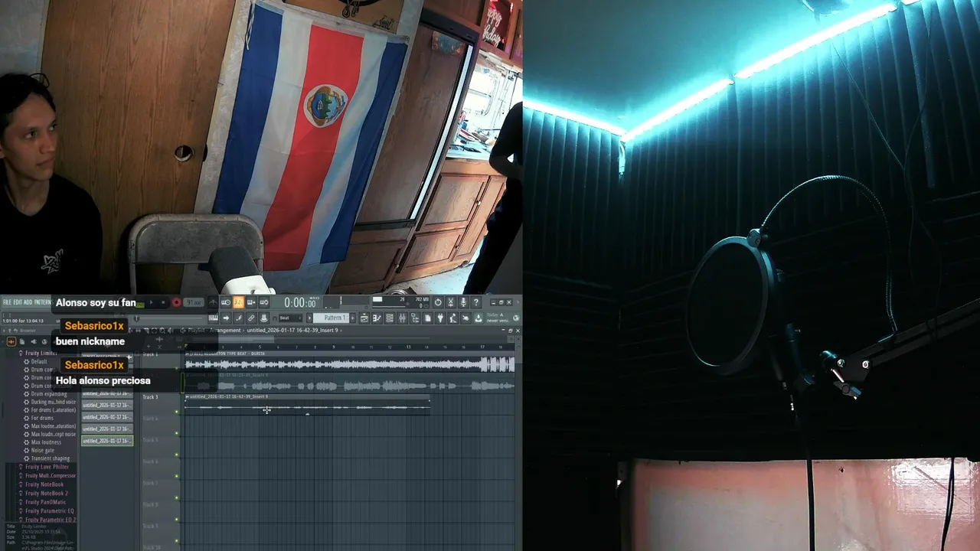
Task: Toggle the wait-for-input recording icon
Action: pos(226,302)
